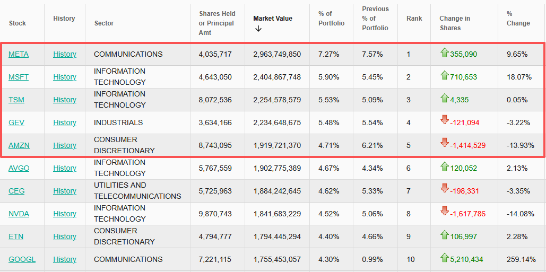Open the TSM ticker link

point(16,100)
